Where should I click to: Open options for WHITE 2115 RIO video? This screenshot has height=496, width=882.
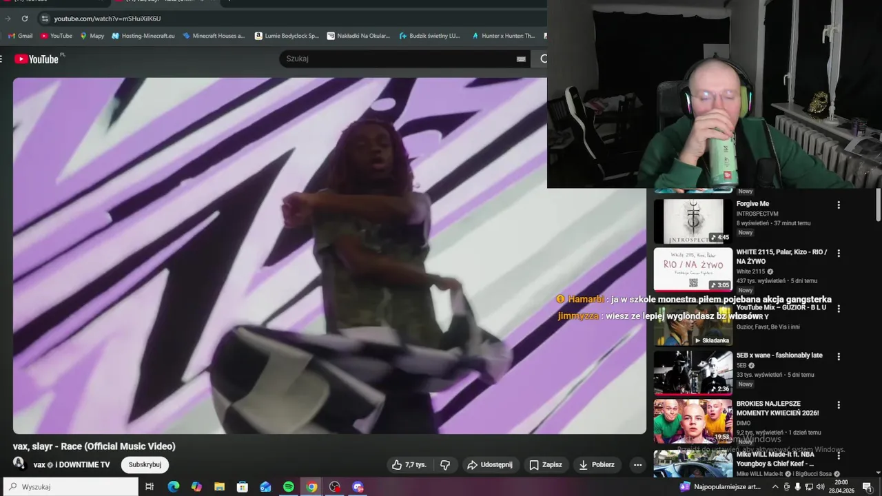point(839,254)
